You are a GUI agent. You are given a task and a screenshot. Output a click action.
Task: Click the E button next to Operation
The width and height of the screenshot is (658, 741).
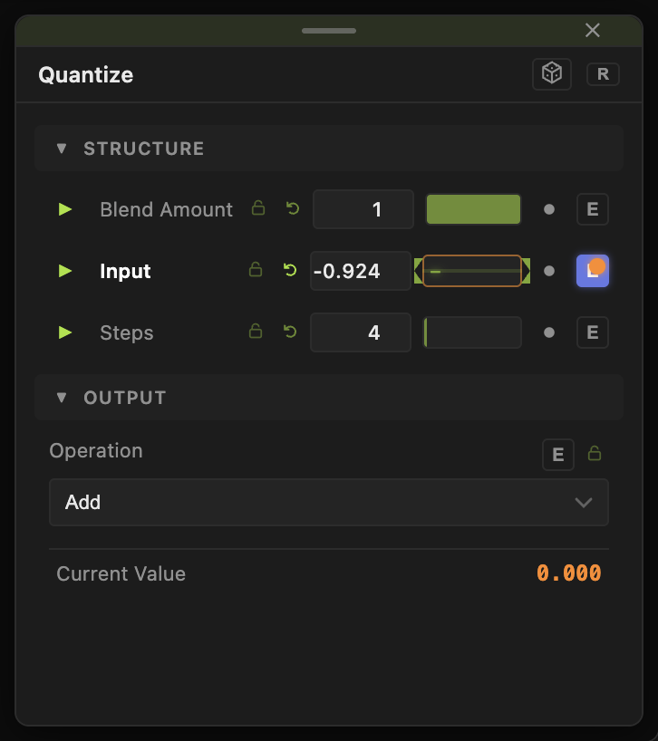coord(557,455)
